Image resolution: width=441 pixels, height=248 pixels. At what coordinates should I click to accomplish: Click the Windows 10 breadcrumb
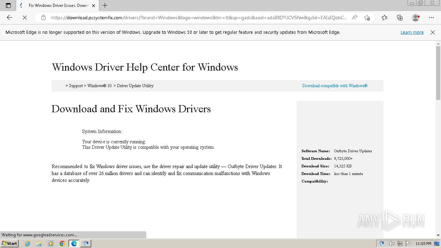pos(100,86)
